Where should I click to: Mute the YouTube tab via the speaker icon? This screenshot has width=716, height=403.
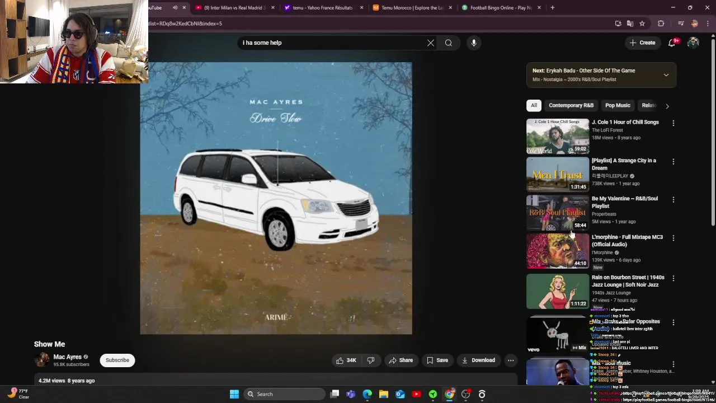pos(175,8)
